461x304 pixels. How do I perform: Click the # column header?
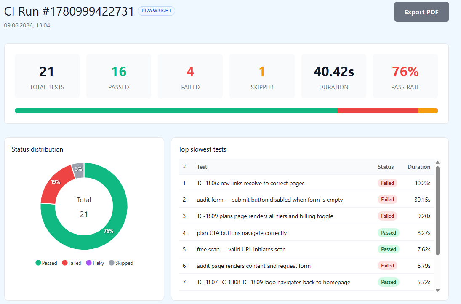coord(184,167)
